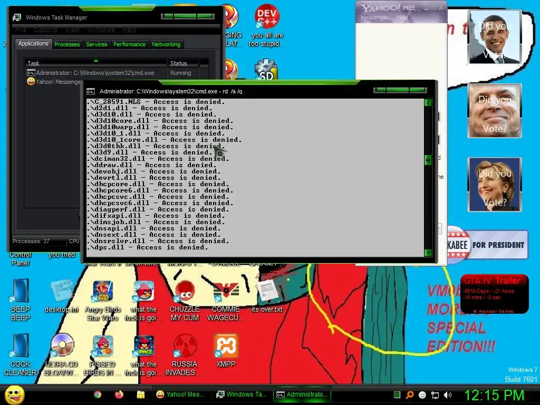Open Task Manager's Help menu
540x405 pixels.
(129, 30)
